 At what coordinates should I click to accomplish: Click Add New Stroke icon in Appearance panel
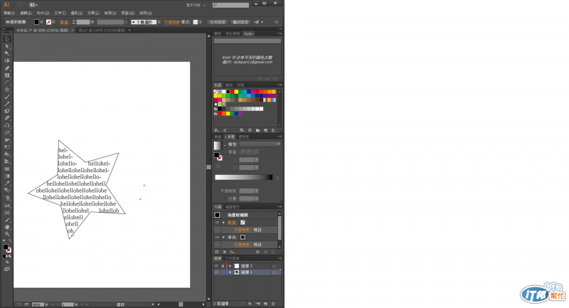click(217, 252)
